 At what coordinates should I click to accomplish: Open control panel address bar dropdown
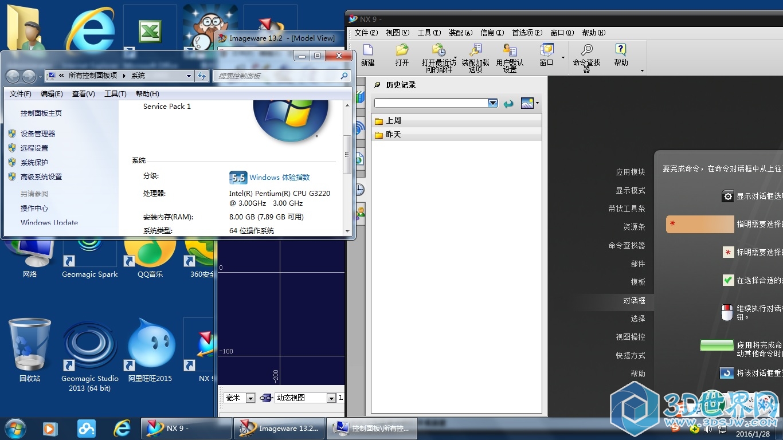coord(189,76)
